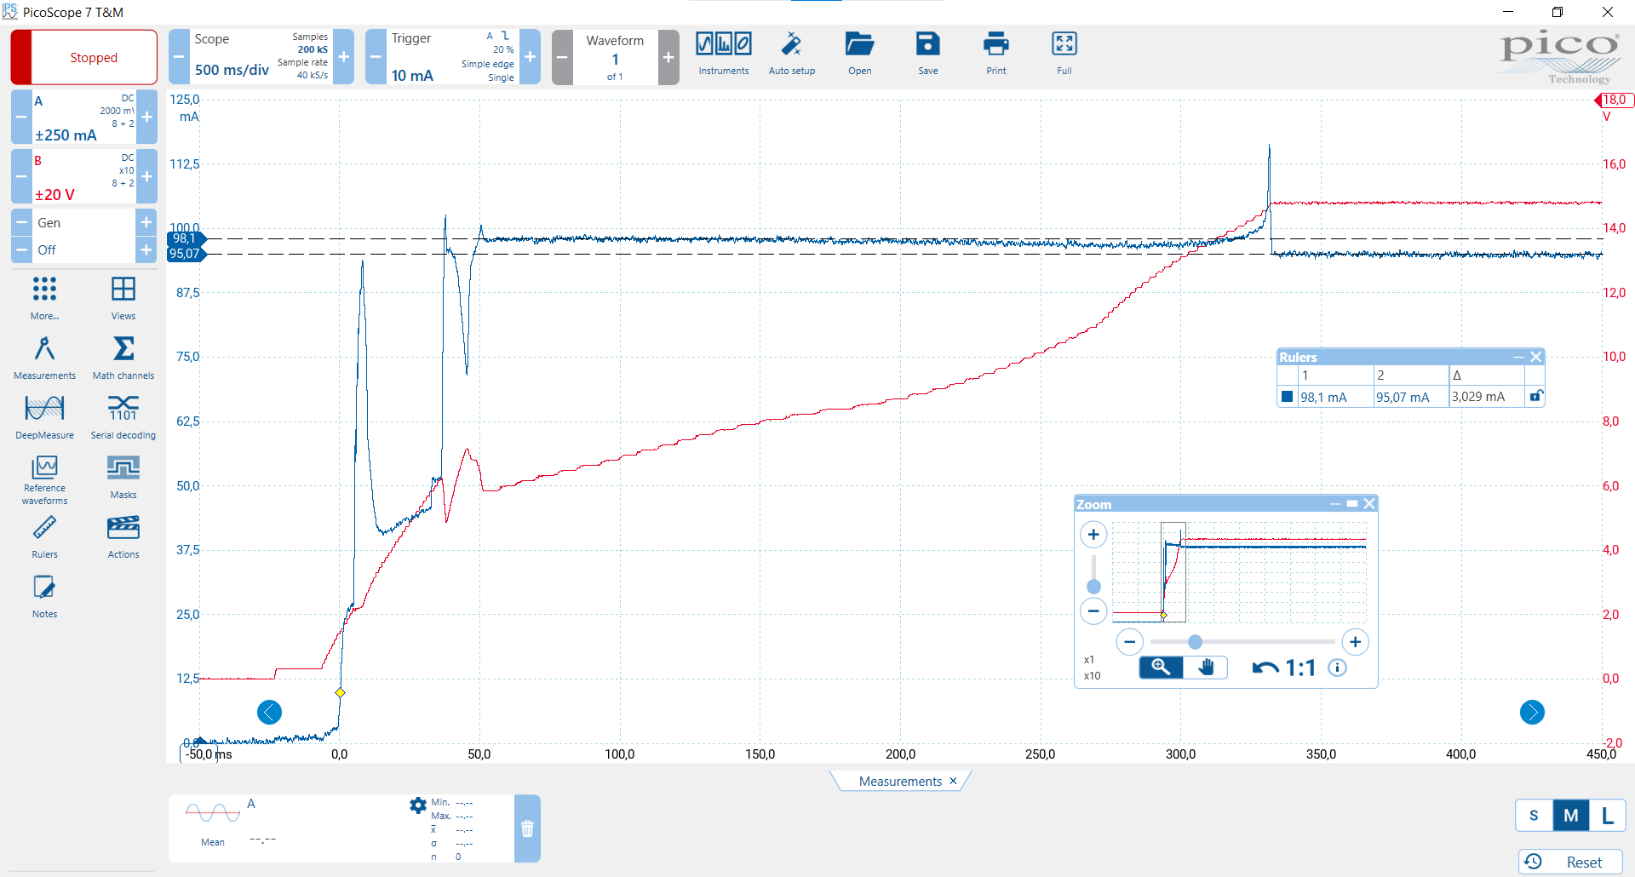
Task: Open the zoom info icon
Action: (x=1337, y=668)
